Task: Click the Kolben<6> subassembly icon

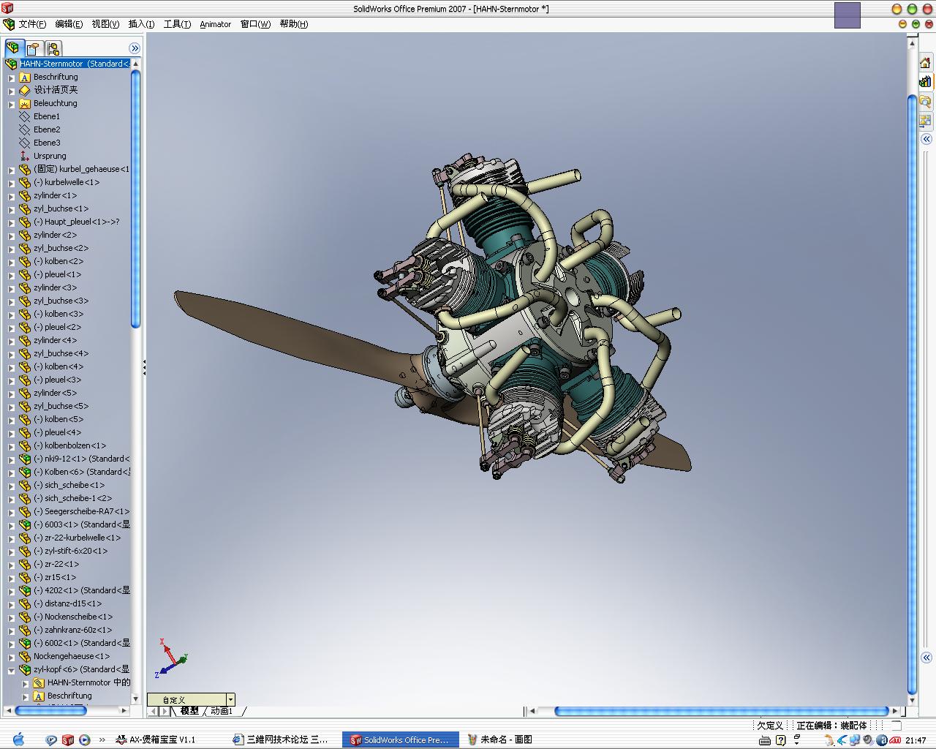Action: [x=25, y=472]
